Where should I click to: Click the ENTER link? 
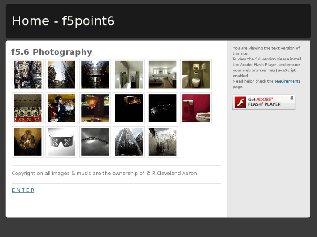[23, 190]
